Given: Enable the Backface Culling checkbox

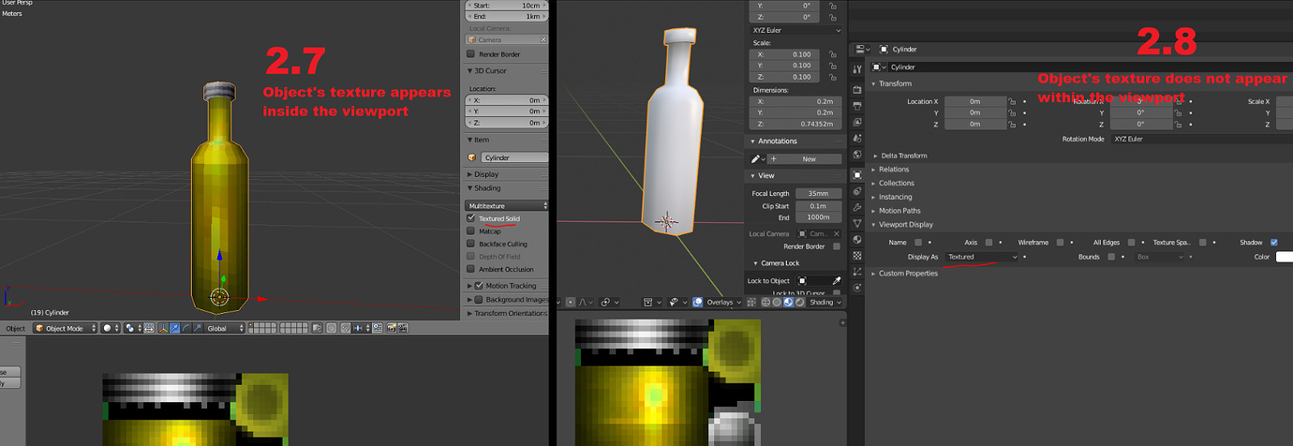Looking at the screenshot, I should (471, 244).
